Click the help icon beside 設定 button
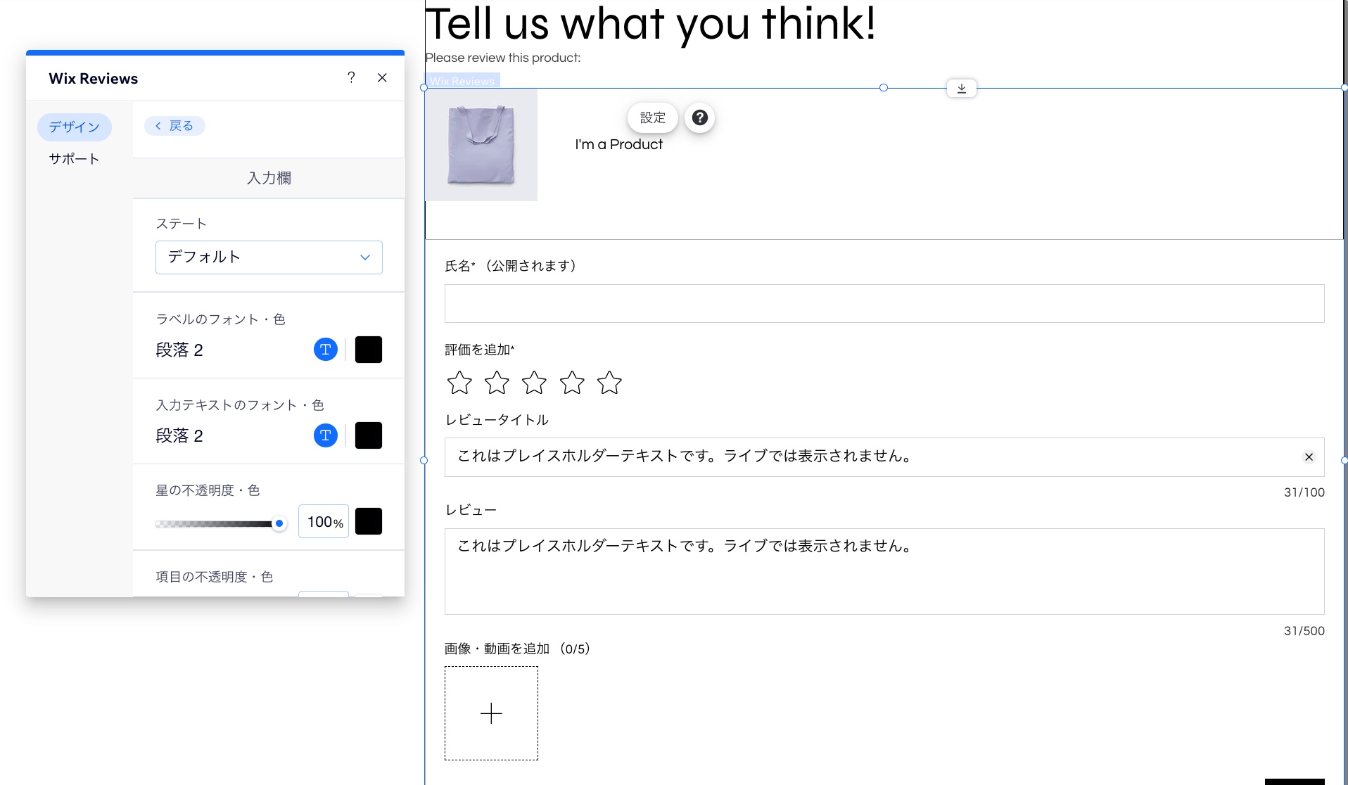The width and height of the screenshot is (1348, 785). click(699, 117)
